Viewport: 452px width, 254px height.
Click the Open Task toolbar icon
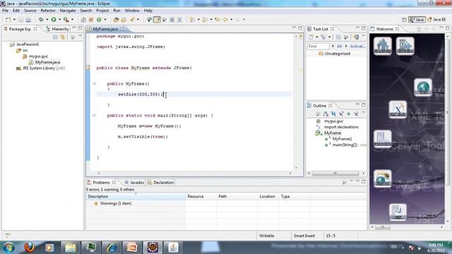pyautogui.click(x=124, y=20)
